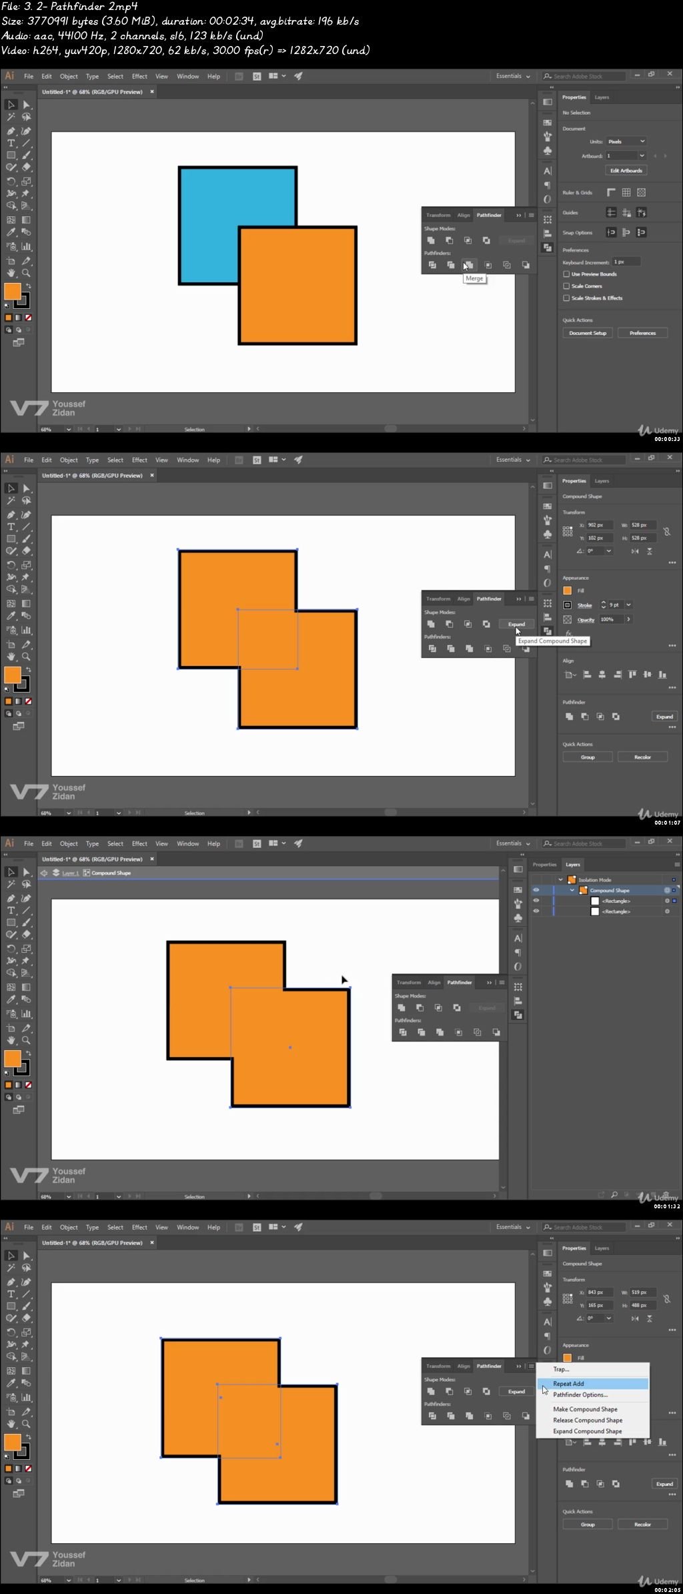This screenshot has width=683, height=1594.
Task: Toggle constrain proportions link in the 00:02:05 Transform section
Action: [x=666, y=1299]
